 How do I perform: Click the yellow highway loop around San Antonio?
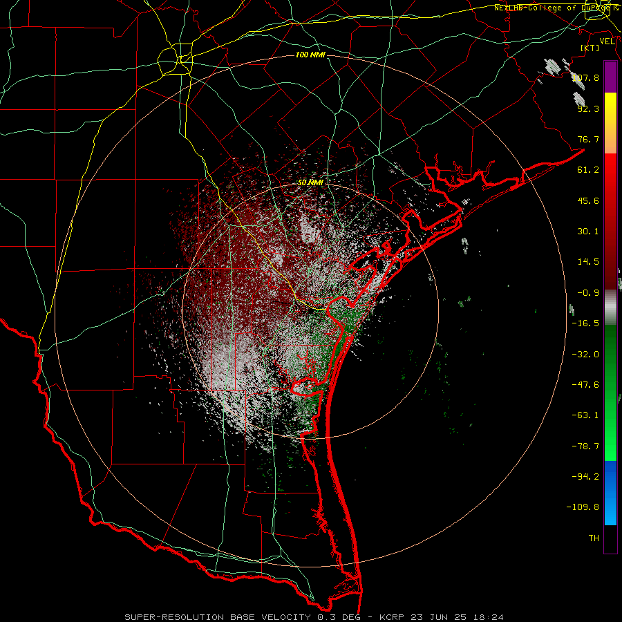click(175, 61)
